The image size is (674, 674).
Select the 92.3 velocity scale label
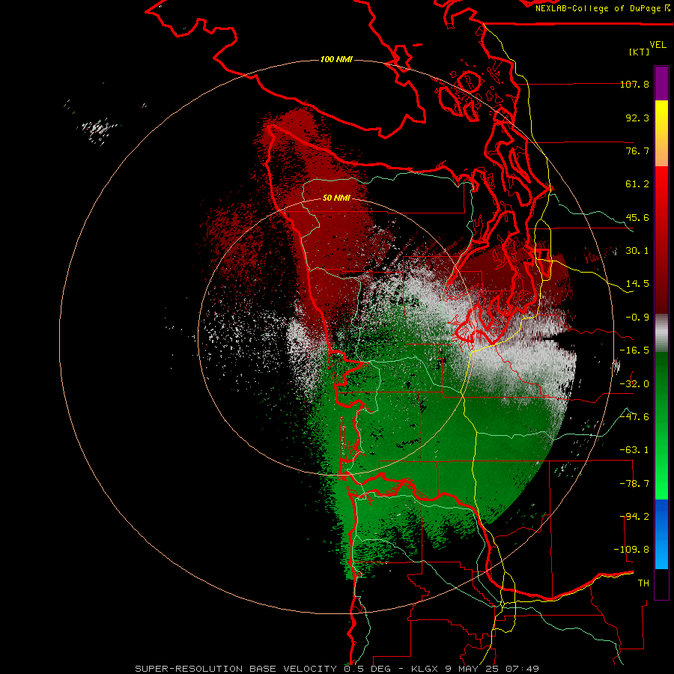pyautogui.click(x=637, y=118)
